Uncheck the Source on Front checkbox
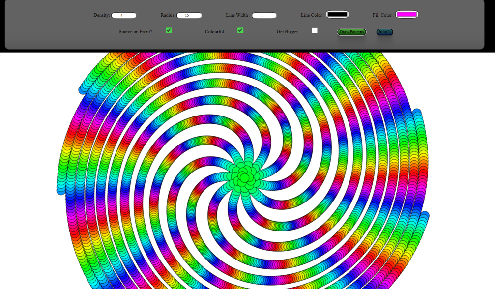This screenshot has width=495, height=289. (x=169, y=30)
